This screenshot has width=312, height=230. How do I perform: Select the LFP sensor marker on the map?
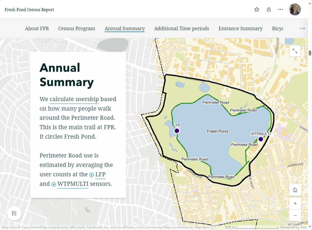(177, 131)
